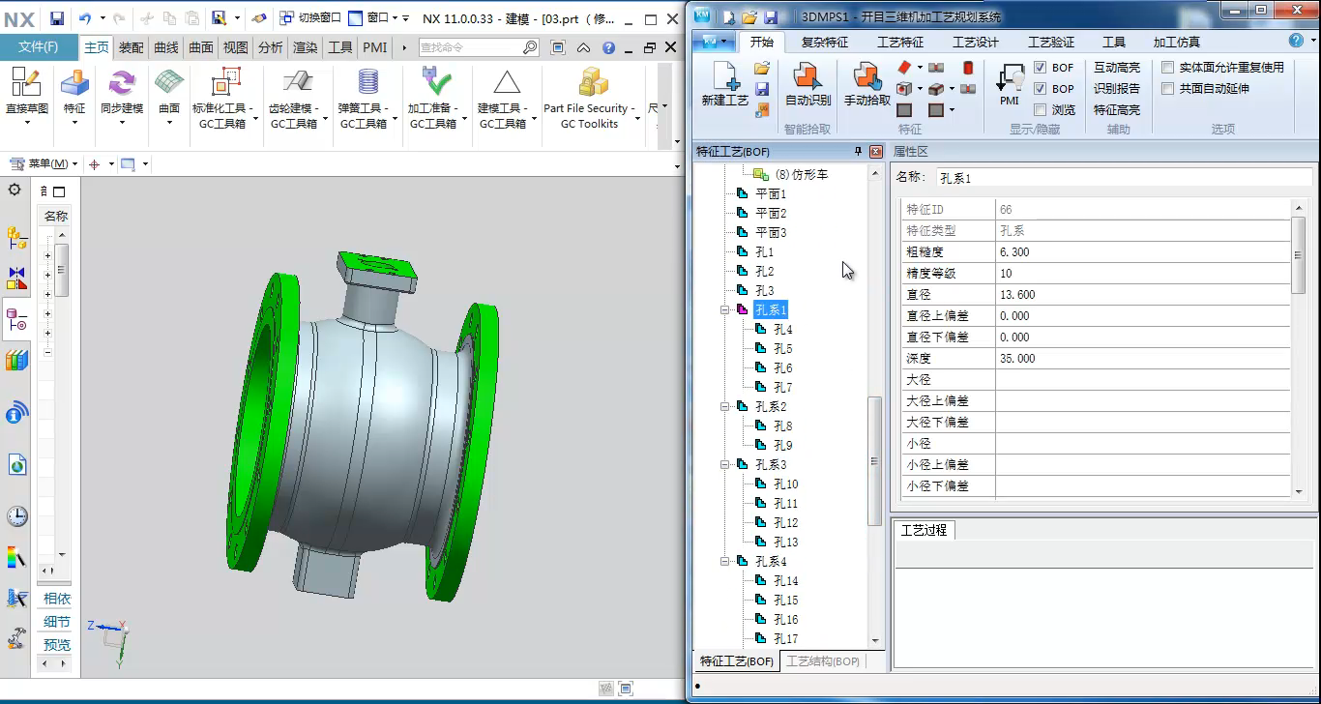Click the 识别报告 button

pos(1116,89)
